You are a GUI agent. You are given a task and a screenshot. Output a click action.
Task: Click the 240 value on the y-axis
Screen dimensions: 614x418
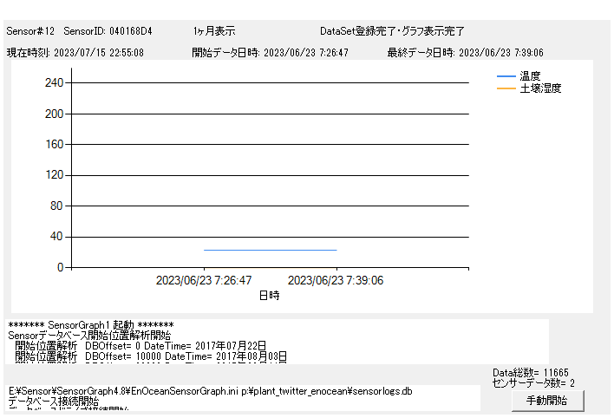(54, 82)
